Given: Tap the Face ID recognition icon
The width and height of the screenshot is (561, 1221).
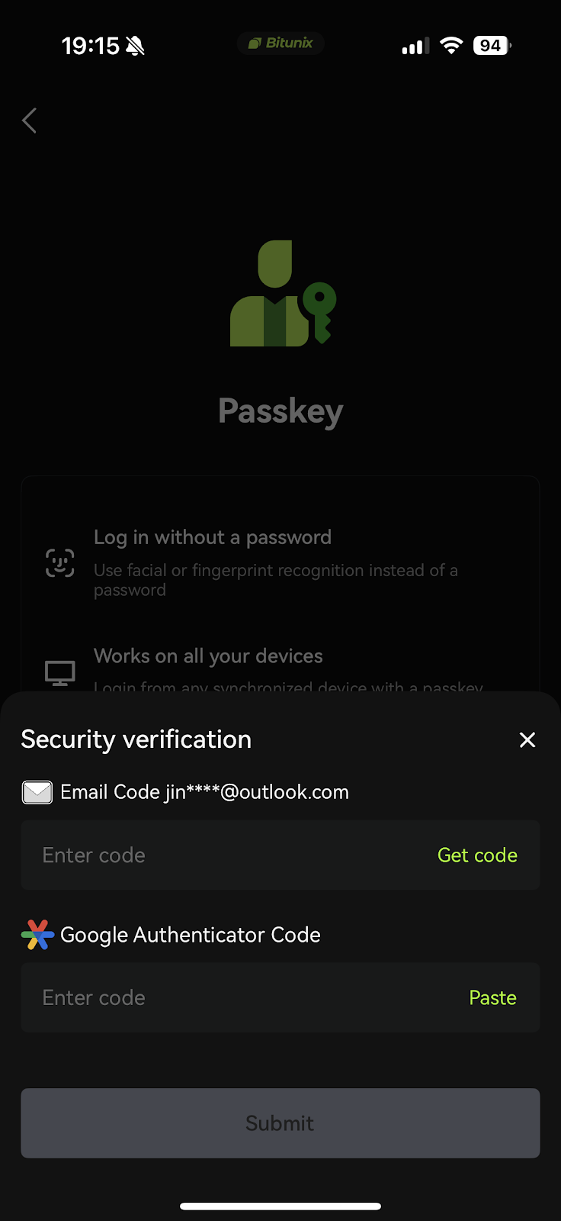Looking at the screenshot, I should [x=60, y=562].
